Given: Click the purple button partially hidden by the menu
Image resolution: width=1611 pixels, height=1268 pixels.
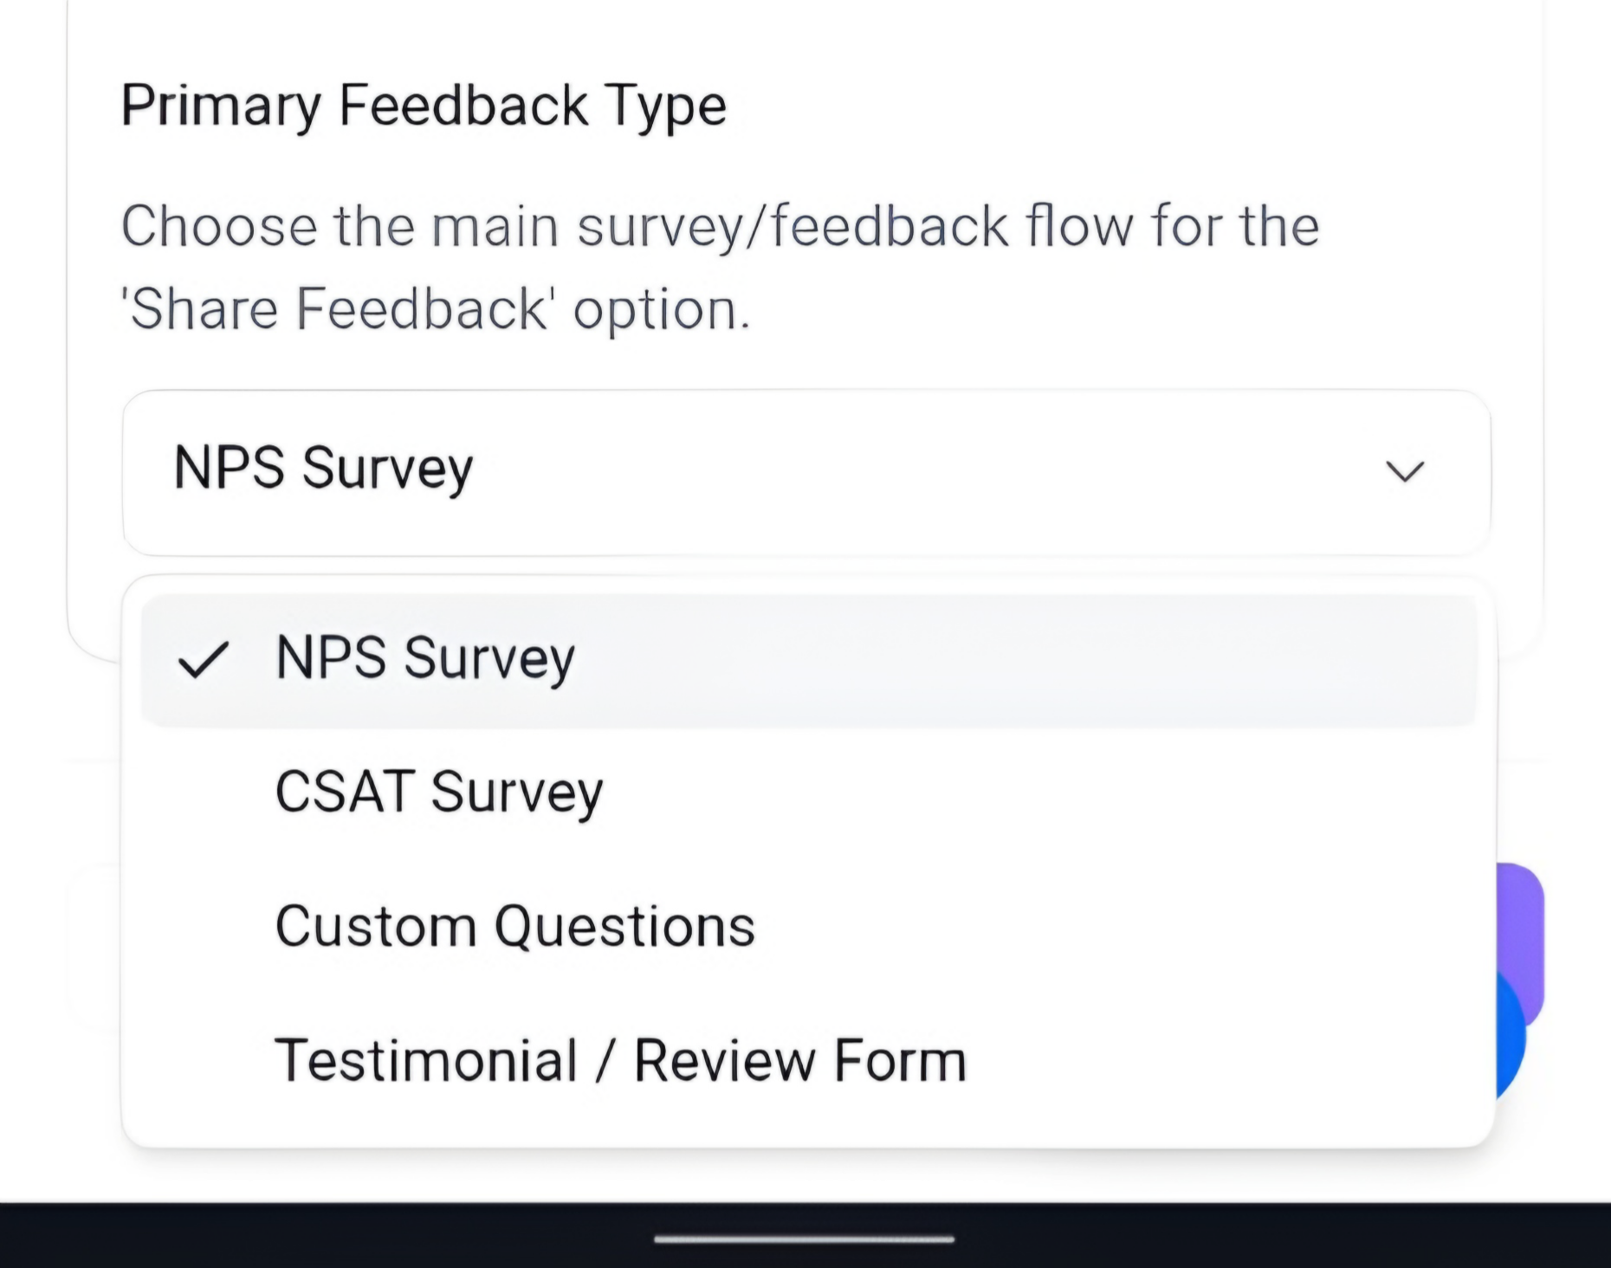Looking at the screenshot, I should click(x=1521, y=918).
